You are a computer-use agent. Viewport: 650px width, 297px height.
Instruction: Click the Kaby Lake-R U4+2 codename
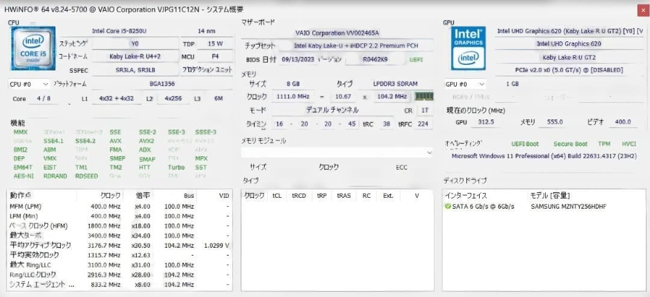(x=135, y=57)
